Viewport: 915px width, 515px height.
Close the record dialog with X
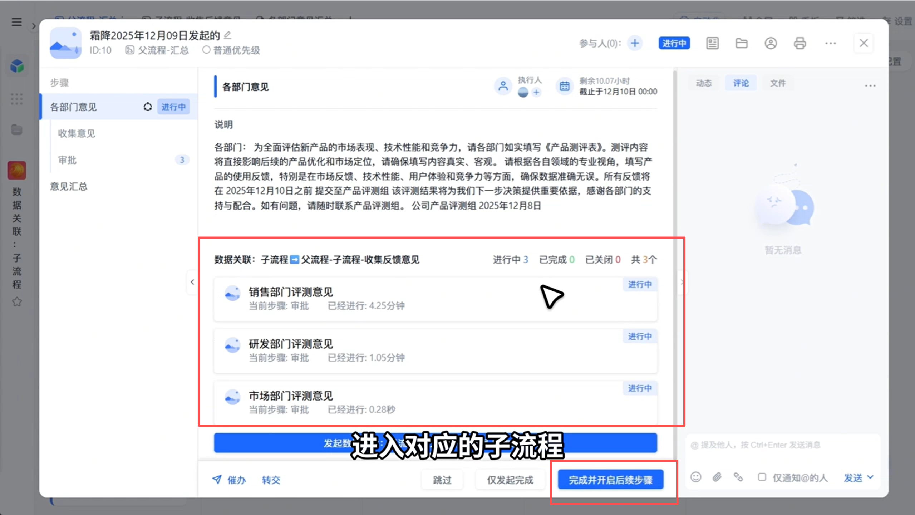tap(864, 43)
